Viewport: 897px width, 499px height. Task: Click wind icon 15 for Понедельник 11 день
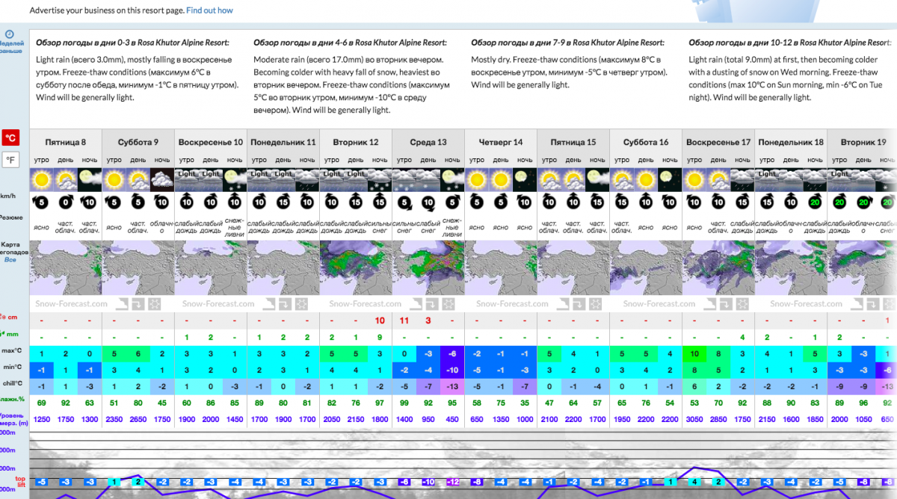(x=283, y=202)
